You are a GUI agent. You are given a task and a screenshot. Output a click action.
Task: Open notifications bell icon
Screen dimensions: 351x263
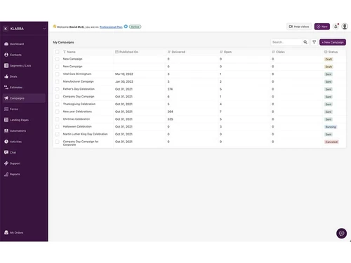pos(336,27)
